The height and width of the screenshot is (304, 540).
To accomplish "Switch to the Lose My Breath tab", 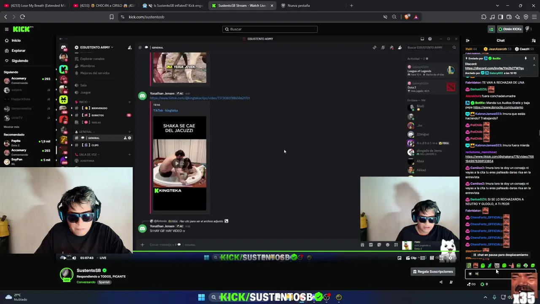I will pos(35,5).
